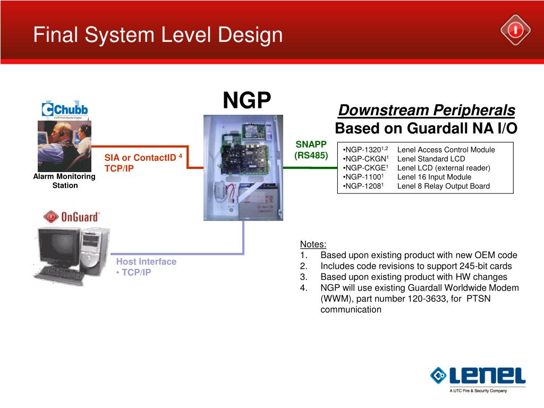Click the 'Downstream Peripherals' heading
The width and height of the screenshot is (544, 408).
tap(427, 110)
